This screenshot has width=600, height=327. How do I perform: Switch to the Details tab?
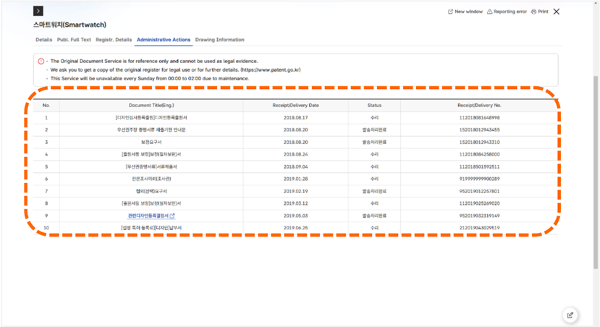coord(43,40)
